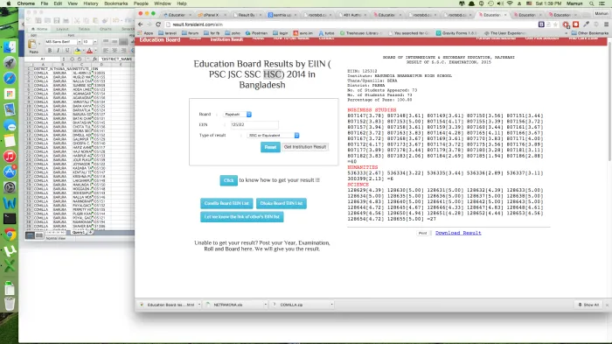Screen dimensions: 612x344
Task: Open the Bookmarks menu
Action: click(x=116, y=4)
